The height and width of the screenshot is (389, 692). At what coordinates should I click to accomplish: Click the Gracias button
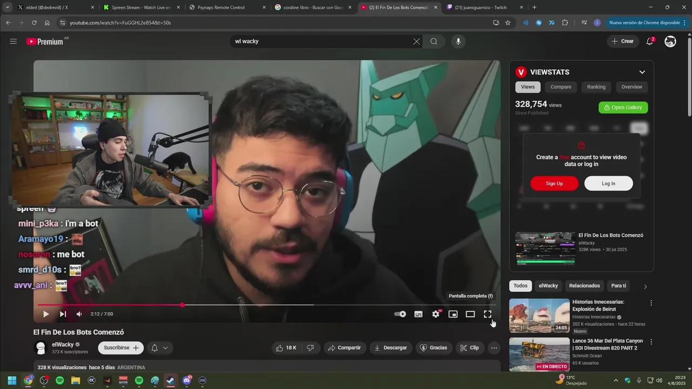click(x=434, y=348)
